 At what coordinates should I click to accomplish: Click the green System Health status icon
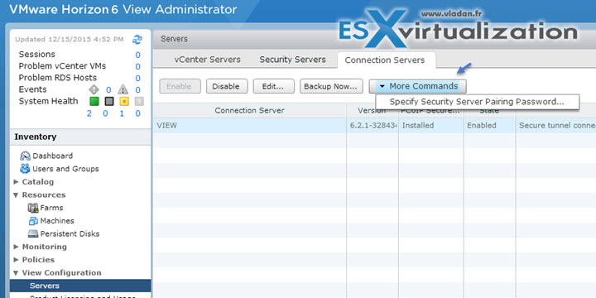[94, 102]
